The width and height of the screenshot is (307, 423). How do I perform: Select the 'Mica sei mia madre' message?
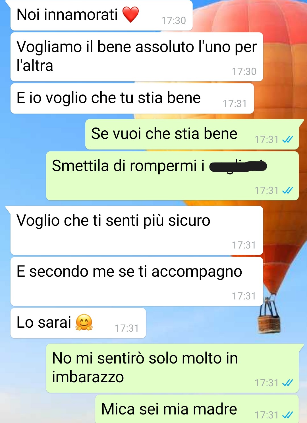coord(197,409)
